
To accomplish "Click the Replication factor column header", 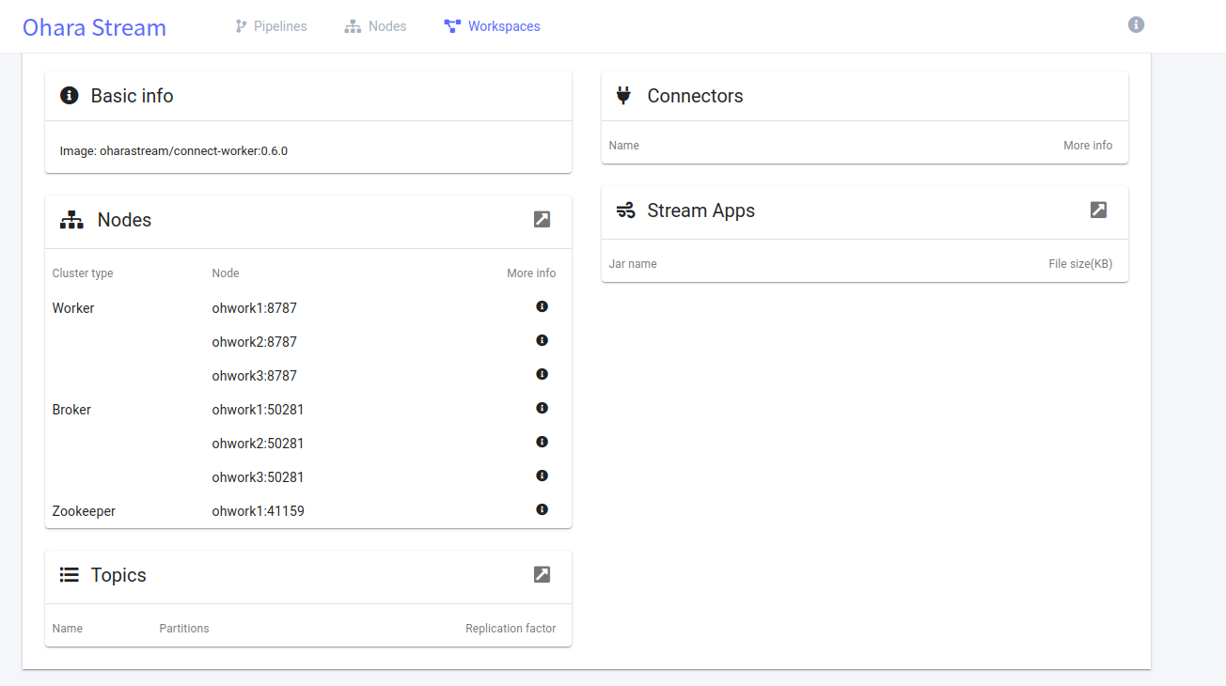I will click(x=511, y=629).
